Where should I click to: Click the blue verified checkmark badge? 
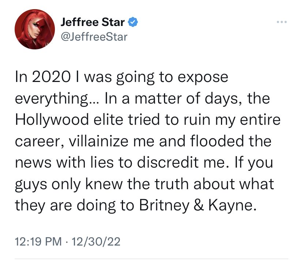pos(133,22)
